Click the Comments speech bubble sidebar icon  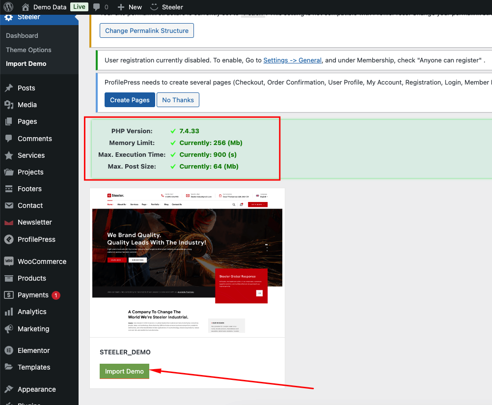[x=9, y=138]
